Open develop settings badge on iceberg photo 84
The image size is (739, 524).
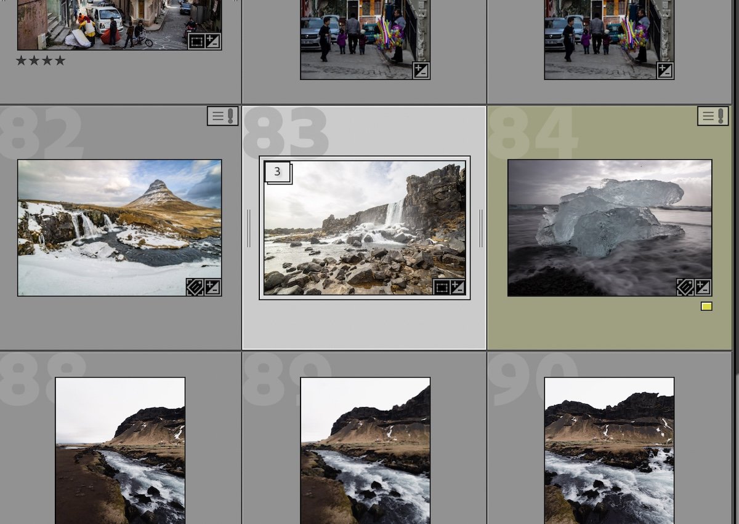703,287
